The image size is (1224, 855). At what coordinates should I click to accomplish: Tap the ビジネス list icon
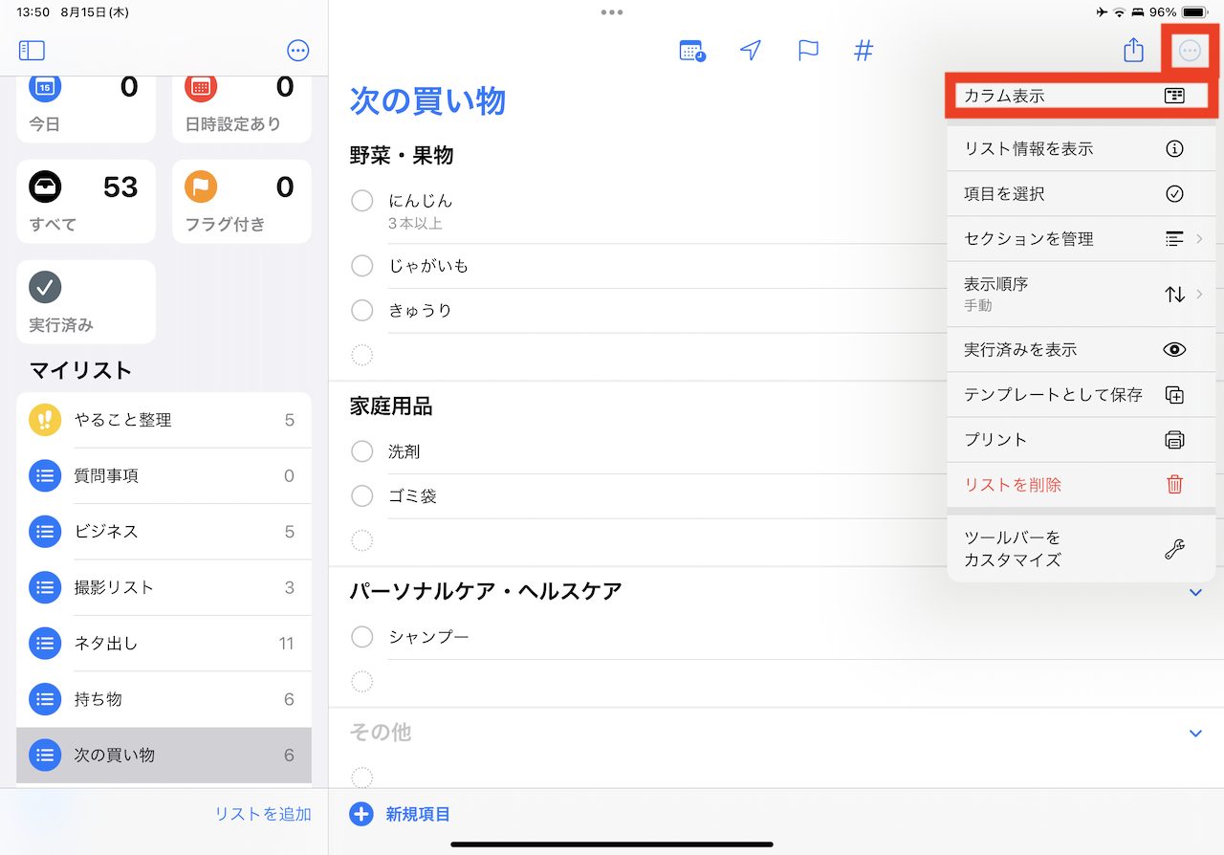tap(45, 532)
